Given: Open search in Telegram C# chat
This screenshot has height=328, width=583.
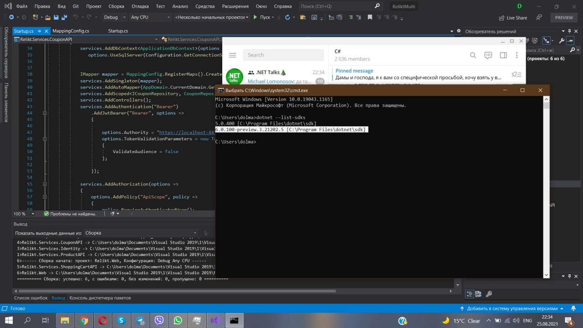Looking at the screenshot, I should (473, 55).
